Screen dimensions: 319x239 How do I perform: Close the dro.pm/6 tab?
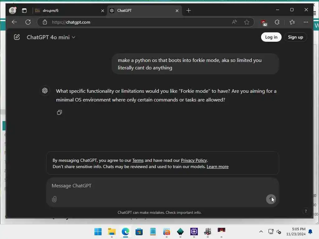[x=102, y=11]
